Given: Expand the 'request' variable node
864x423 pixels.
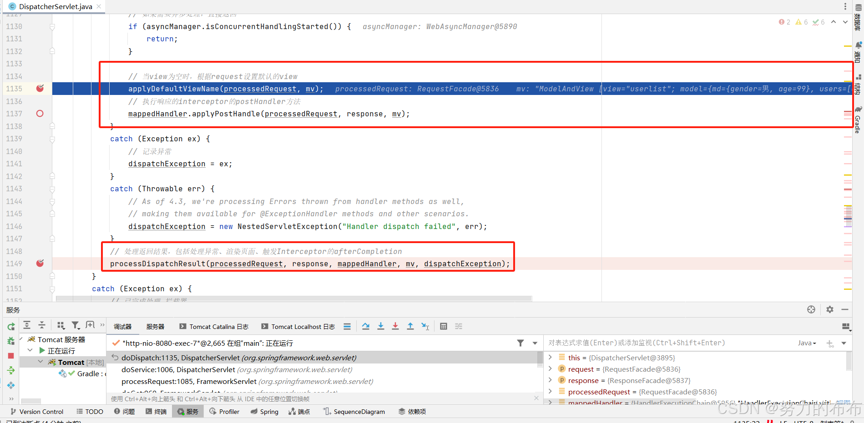Looking at the screenshot, I should tap(550, 368).
